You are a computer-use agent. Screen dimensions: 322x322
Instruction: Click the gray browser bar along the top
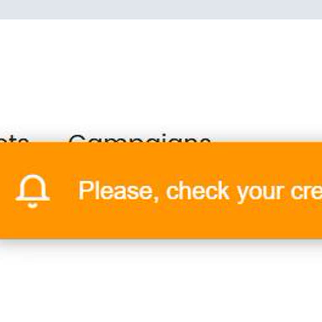tap(161, 10)
